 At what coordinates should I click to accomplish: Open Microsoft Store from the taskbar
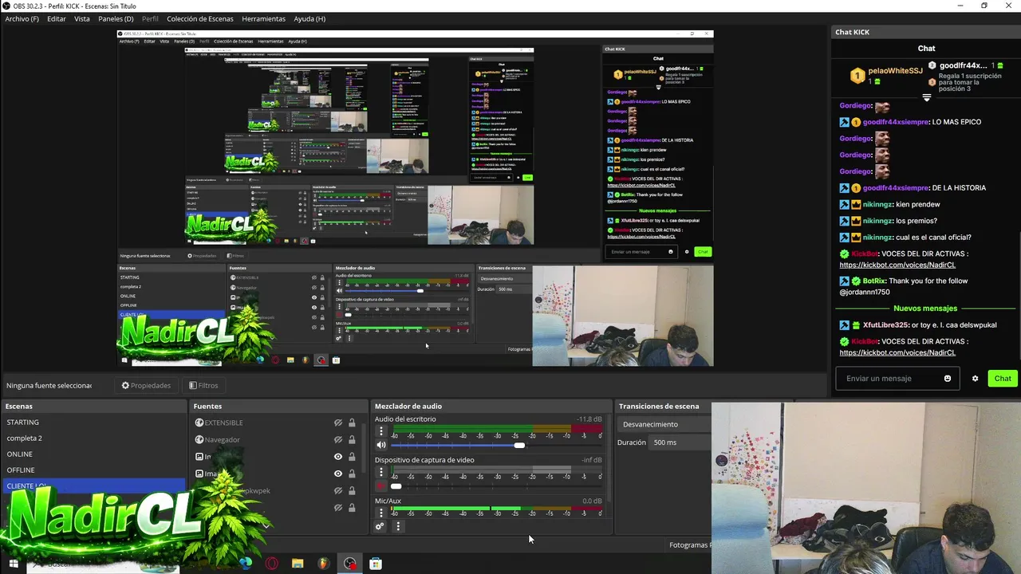(x=376, y=564)
